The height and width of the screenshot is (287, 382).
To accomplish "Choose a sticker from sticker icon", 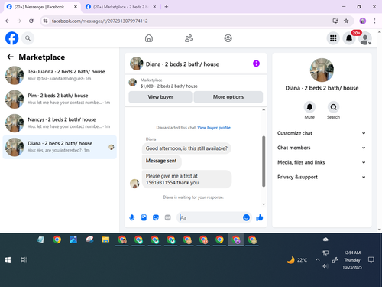I will point(156,217).
